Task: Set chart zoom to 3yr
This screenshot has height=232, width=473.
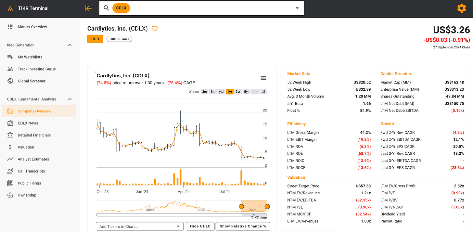Action: (x=238, y=92)
